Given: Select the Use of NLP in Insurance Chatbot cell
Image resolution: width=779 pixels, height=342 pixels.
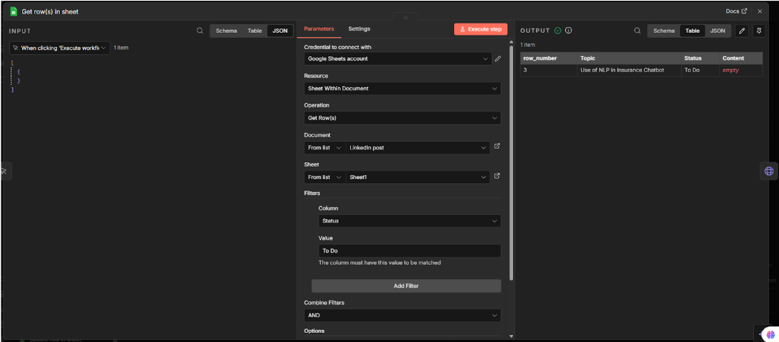Looking at the screenshot, I should tap(629, 70).
